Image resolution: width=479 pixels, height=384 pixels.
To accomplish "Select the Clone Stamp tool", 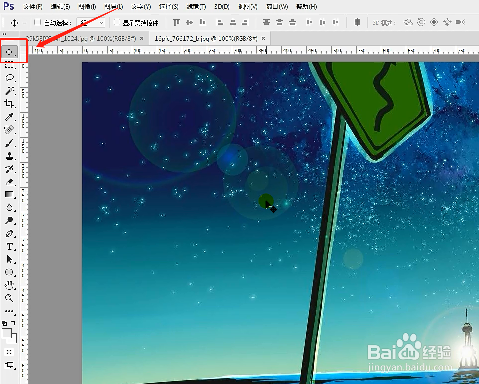I will coord(9,156).
